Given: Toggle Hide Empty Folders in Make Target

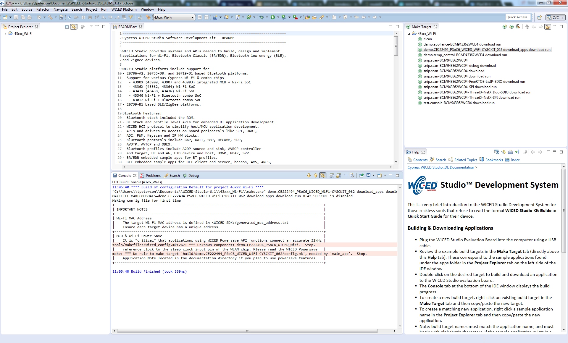Looking at the screenshot, I should pos(548,27).
